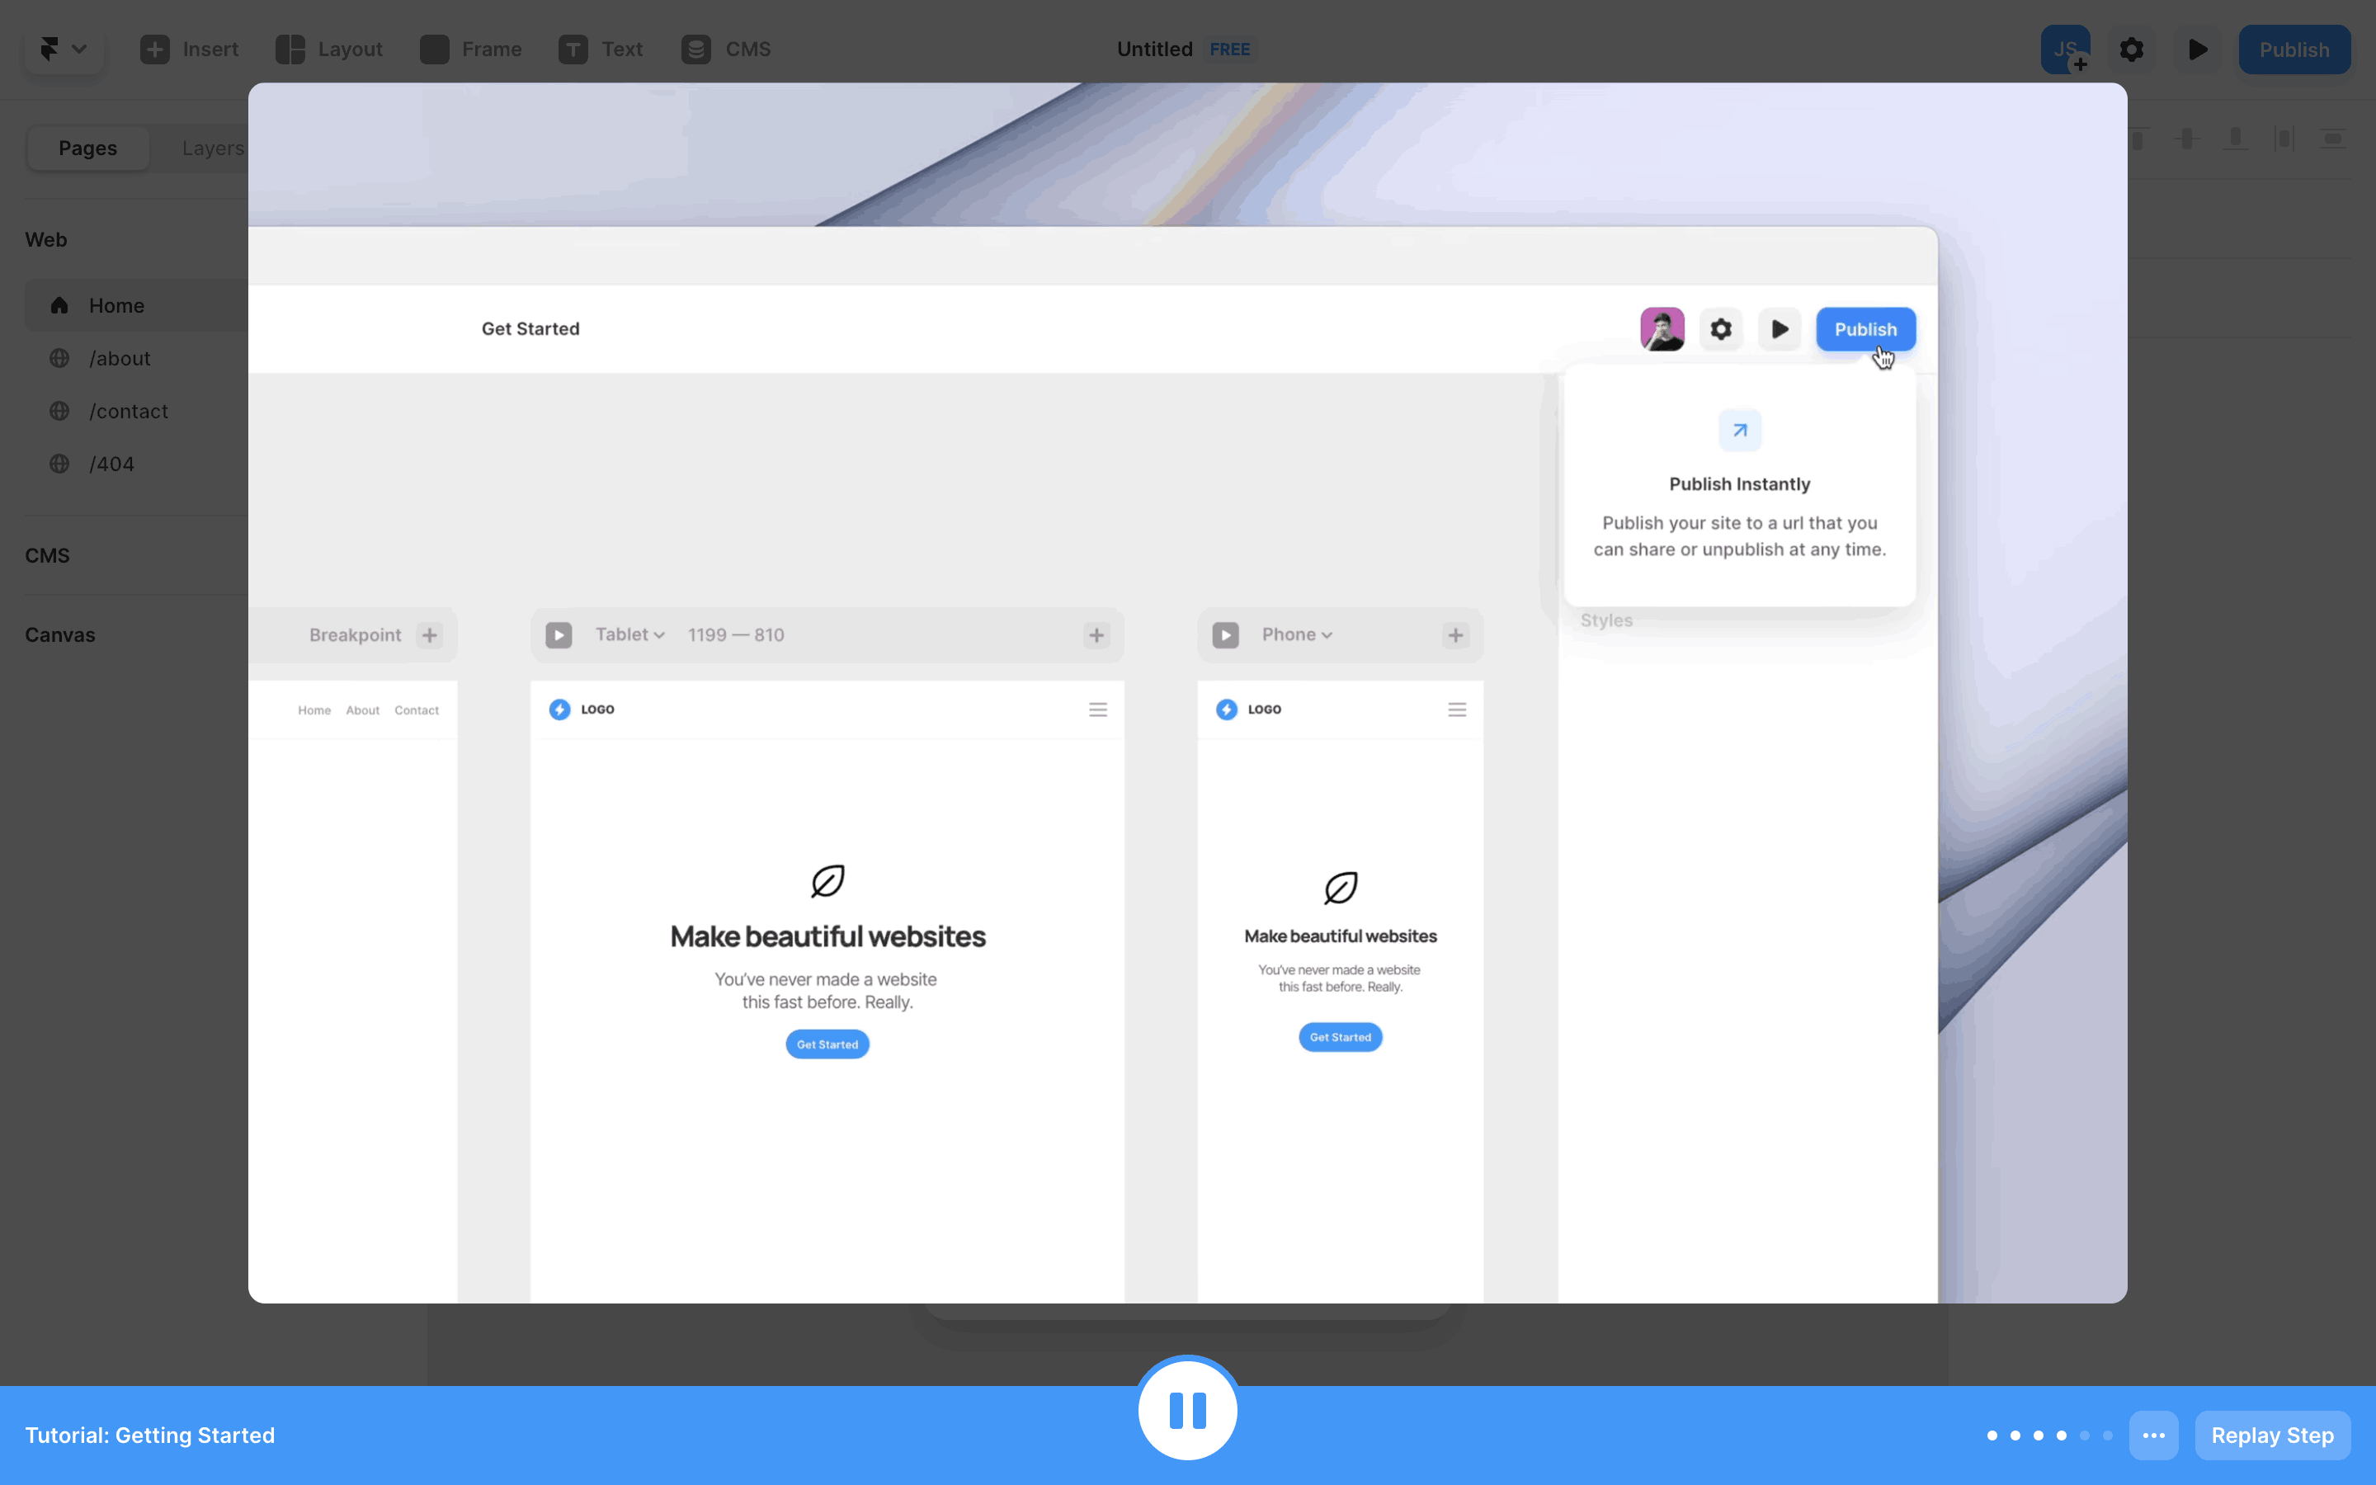Open the /contact page
This screenshot has width=2376, height=1485.
click(x=128, y=412)
